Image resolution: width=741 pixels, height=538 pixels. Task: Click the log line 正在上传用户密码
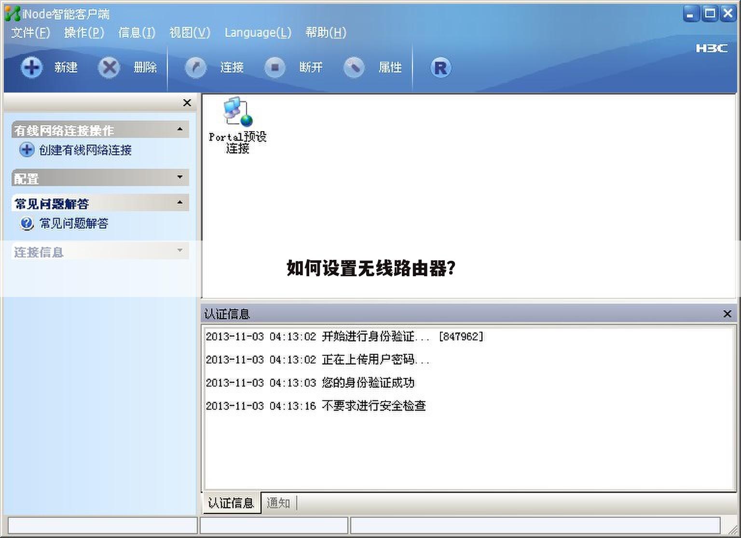[317, 360]
